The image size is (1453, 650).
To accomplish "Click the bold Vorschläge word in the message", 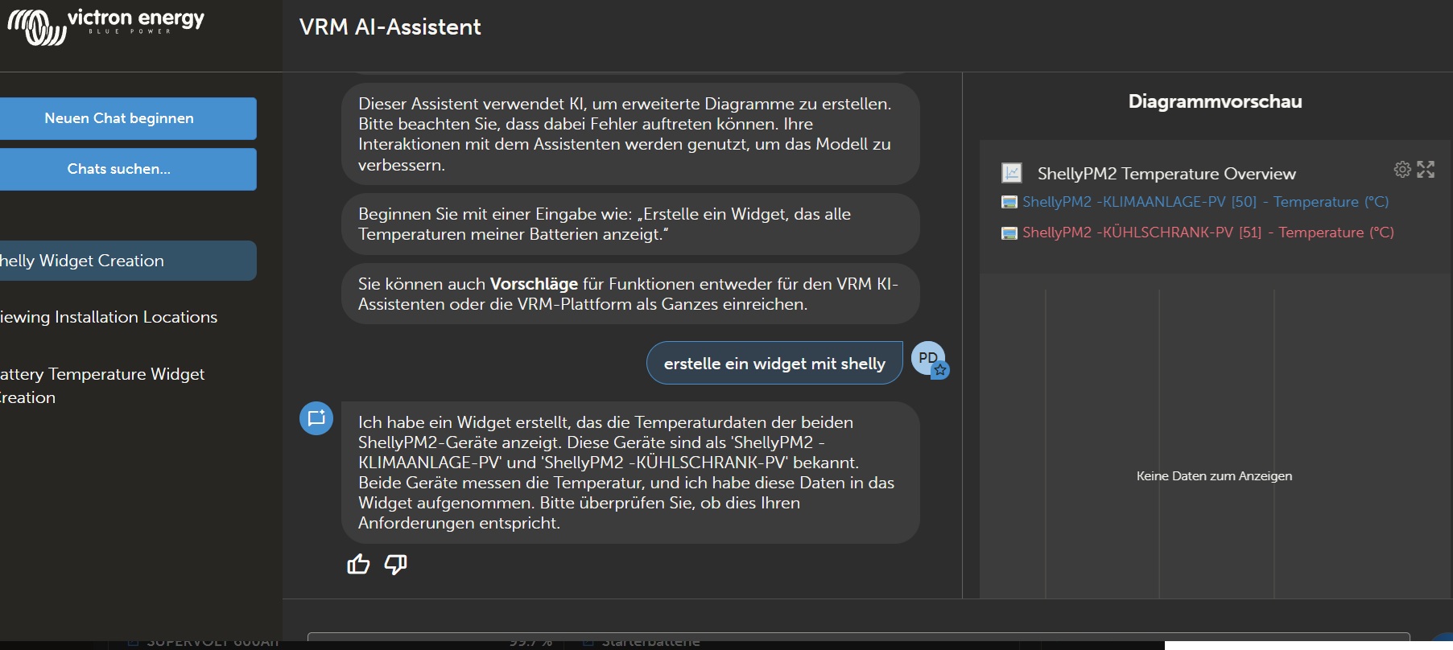I will [x=534, y=284].
